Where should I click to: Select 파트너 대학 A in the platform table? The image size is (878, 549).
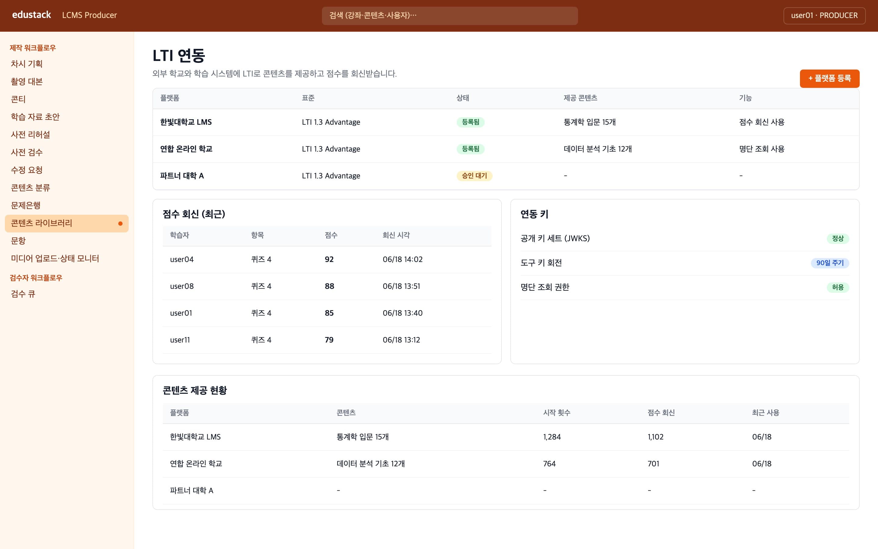(182, 176)
